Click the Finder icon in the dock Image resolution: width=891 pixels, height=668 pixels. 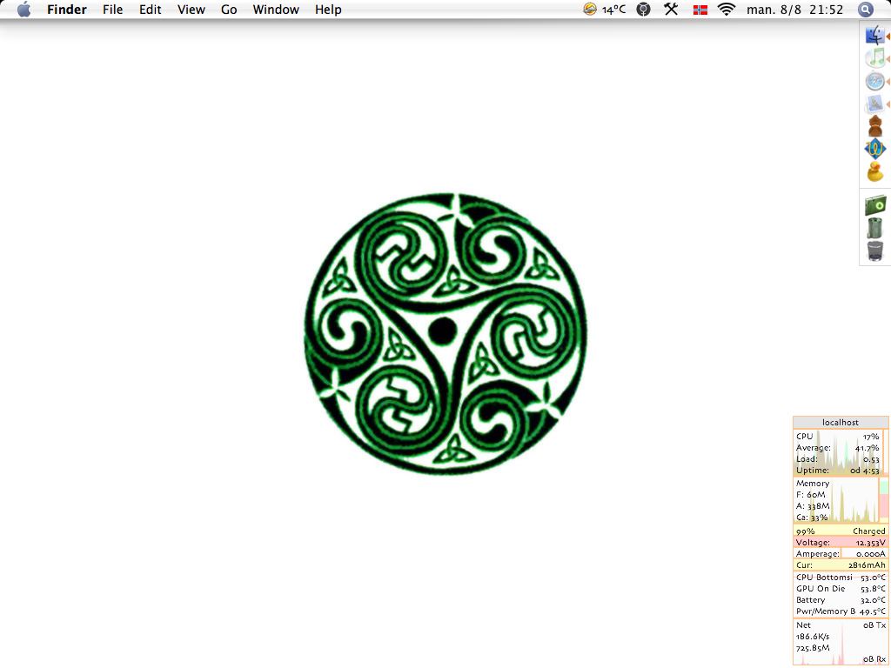pyautogui.click(x=875, y=36)
